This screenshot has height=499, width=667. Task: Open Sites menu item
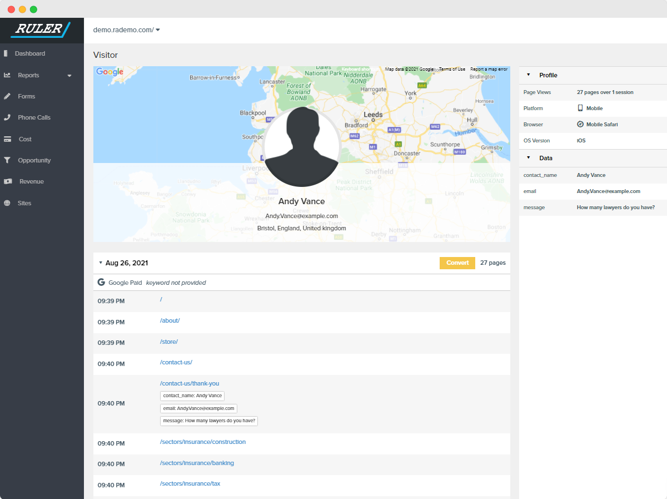[24, 203]
